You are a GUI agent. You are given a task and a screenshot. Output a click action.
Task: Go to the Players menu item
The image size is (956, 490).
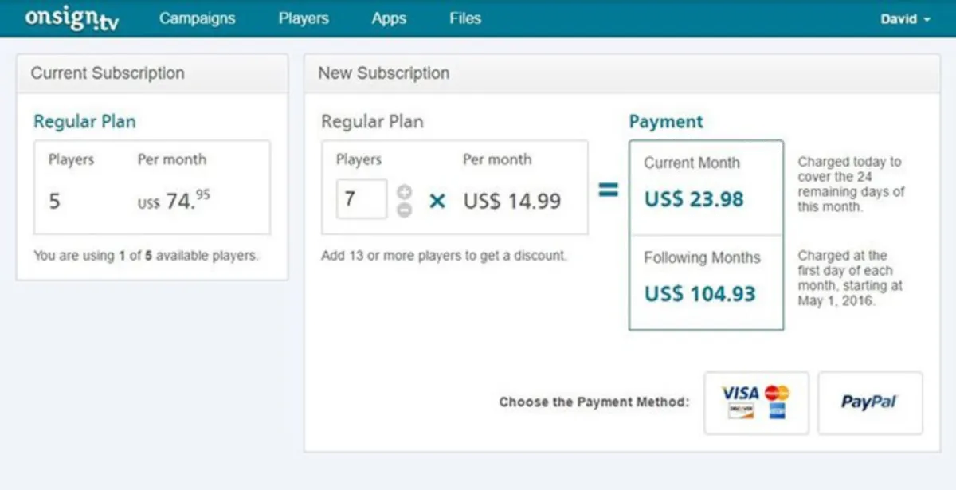point(304,18)
